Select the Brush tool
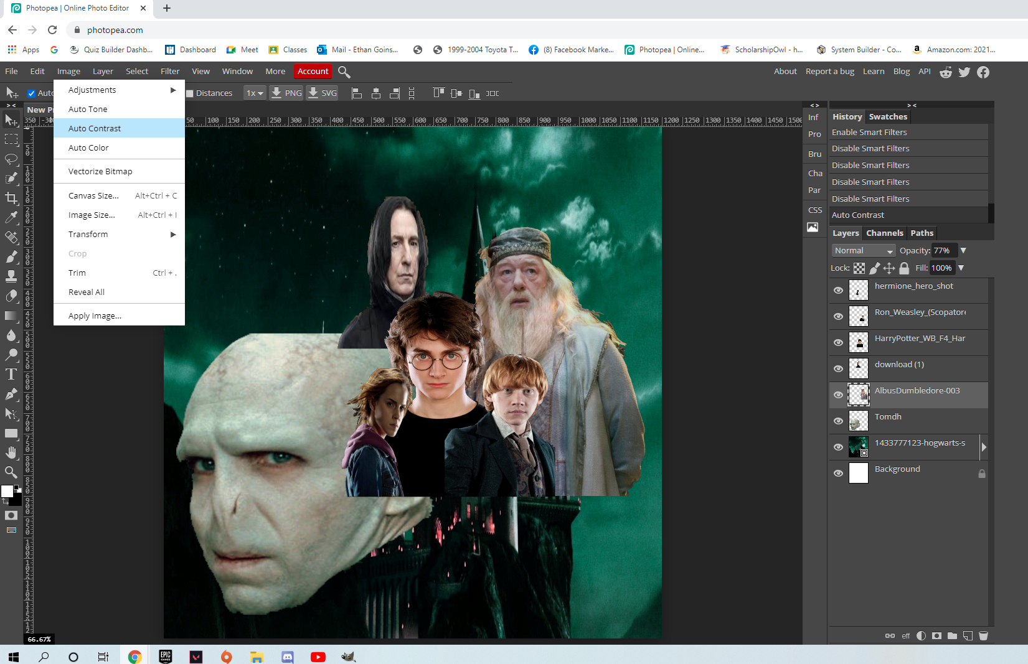The image size is (1028, 664). (x=11, y=256)
